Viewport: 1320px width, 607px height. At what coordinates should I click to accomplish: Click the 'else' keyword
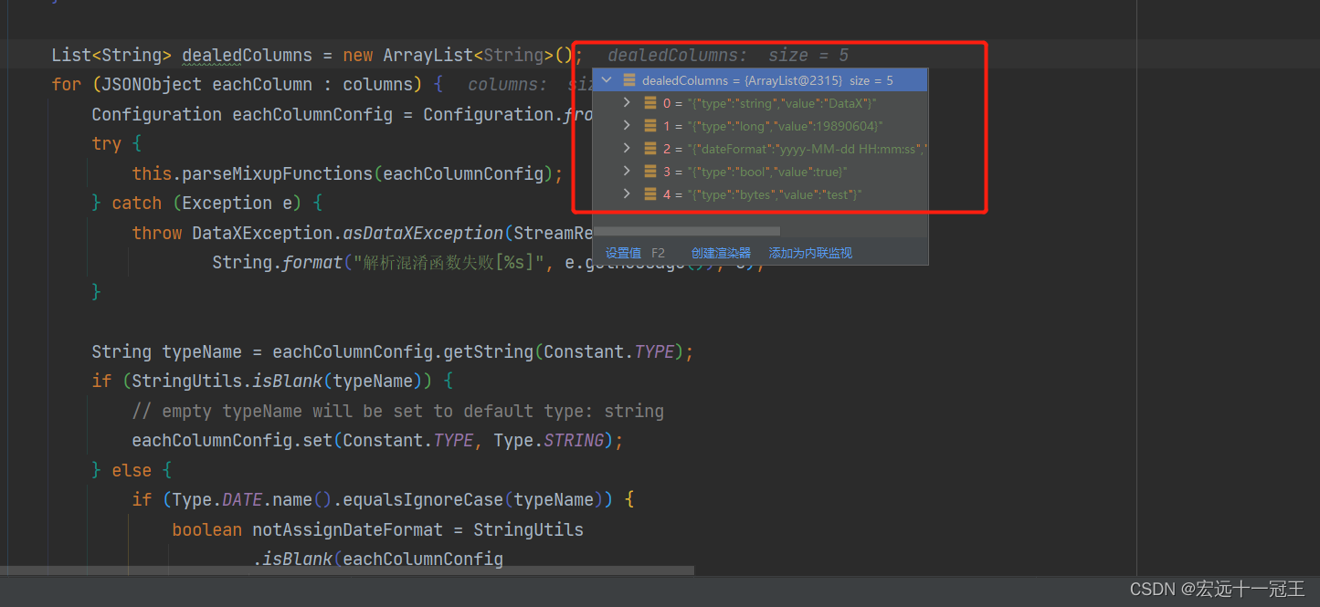pos(132,470)
